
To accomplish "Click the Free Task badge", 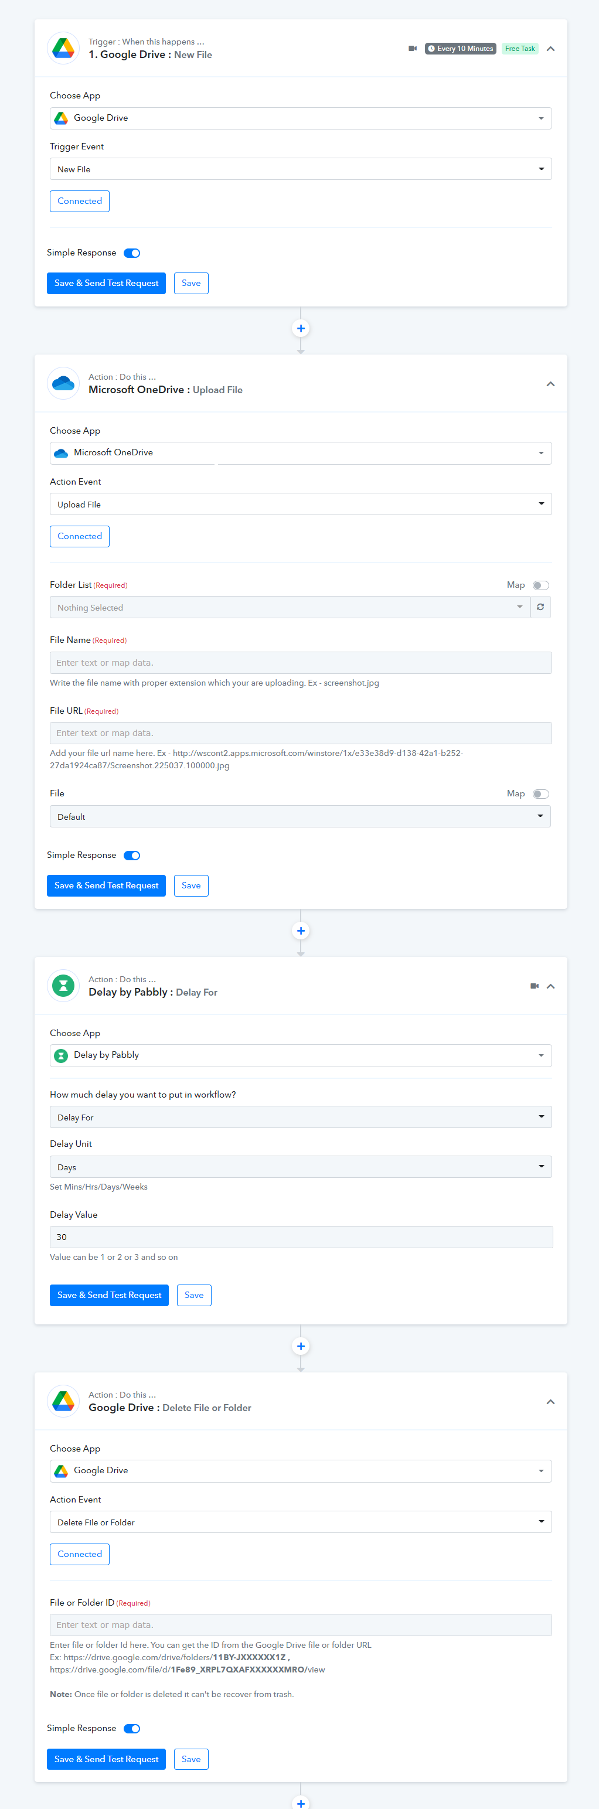I will tap(520, 49).
